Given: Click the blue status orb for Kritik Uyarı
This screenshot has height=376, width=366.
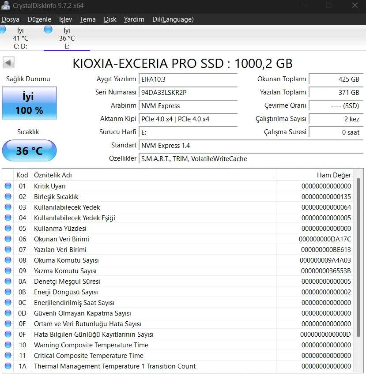Looking at the screenshot, I should click(x=8, y=186).
